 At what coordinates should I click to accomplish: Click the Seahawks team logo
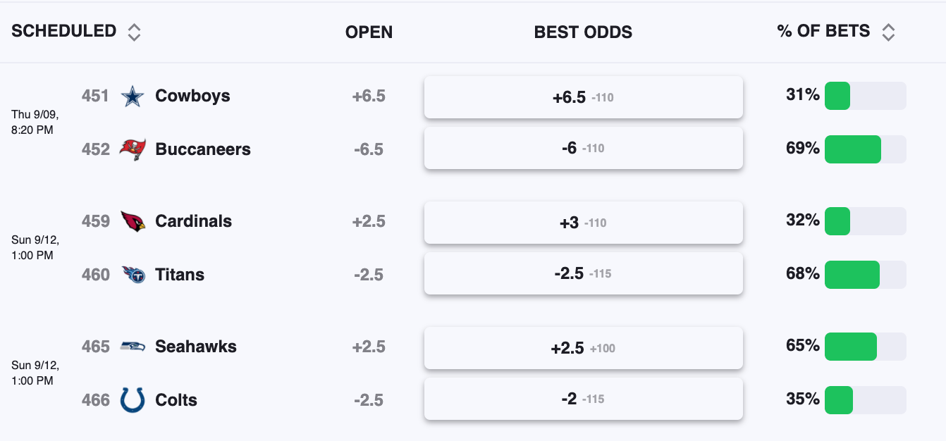click(x=133, y=347)
